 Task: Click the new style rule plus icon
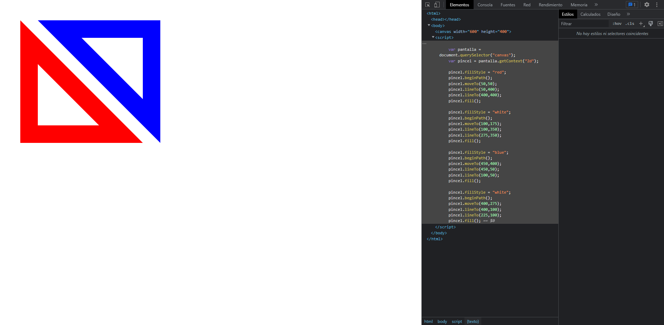[x=641, y=23]
